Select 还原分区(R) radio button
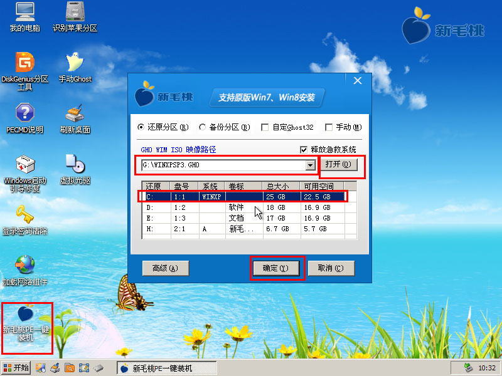The height and width of the screenshot is (376, 502). click(163, 127)
